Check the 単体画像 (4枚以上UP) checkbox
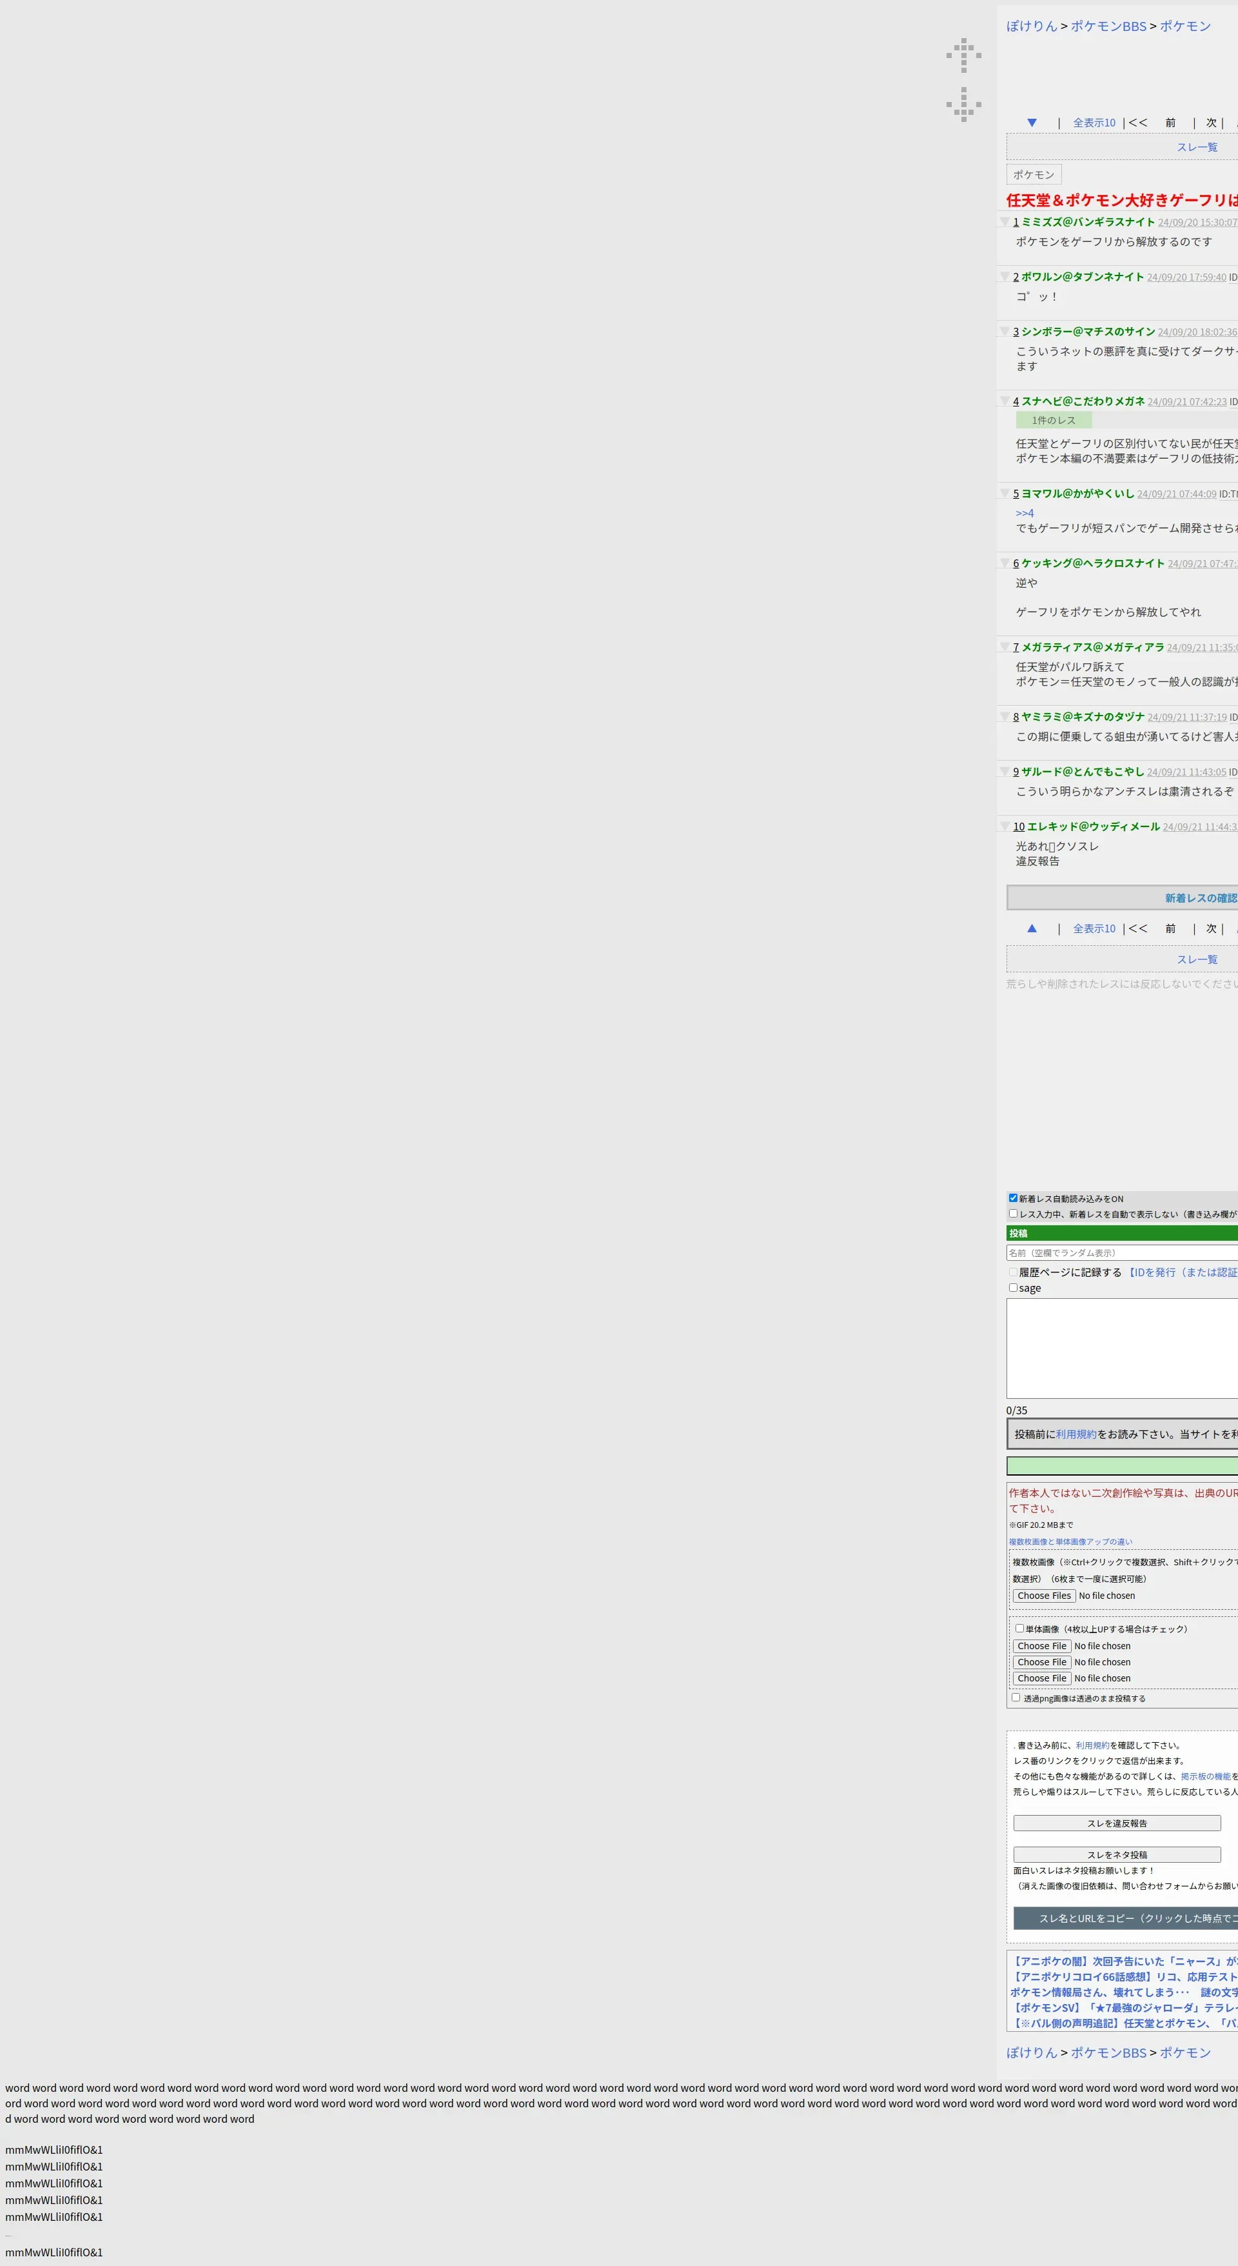 (1020, 1629)
